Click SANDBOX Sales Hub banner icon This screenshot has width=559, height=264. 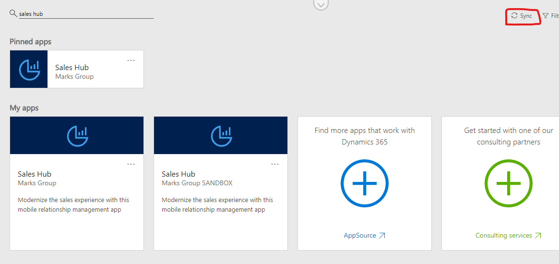(x=221, y=136)
